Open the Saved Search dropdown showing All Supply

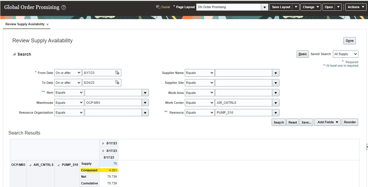(x=345, y=54)
